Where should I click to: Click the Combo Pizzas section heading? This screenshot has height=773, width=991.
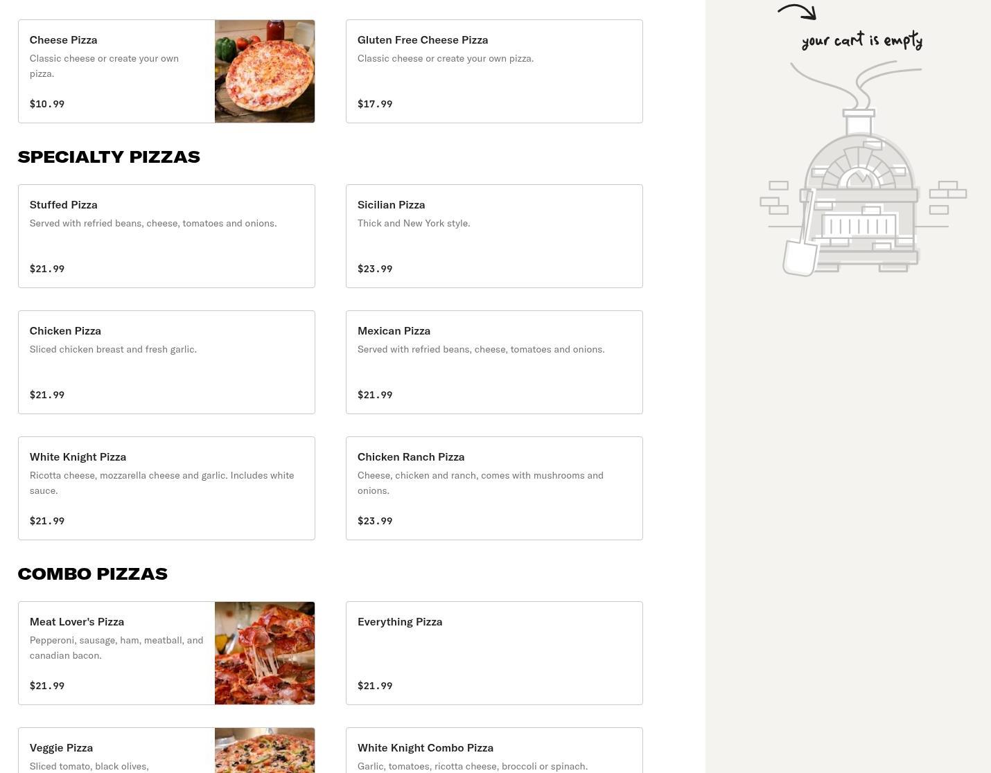click(x=93, y=574)
